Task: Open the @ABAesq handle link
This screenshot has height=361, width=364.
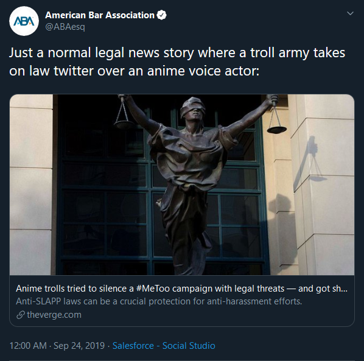Action: (65, 27)
